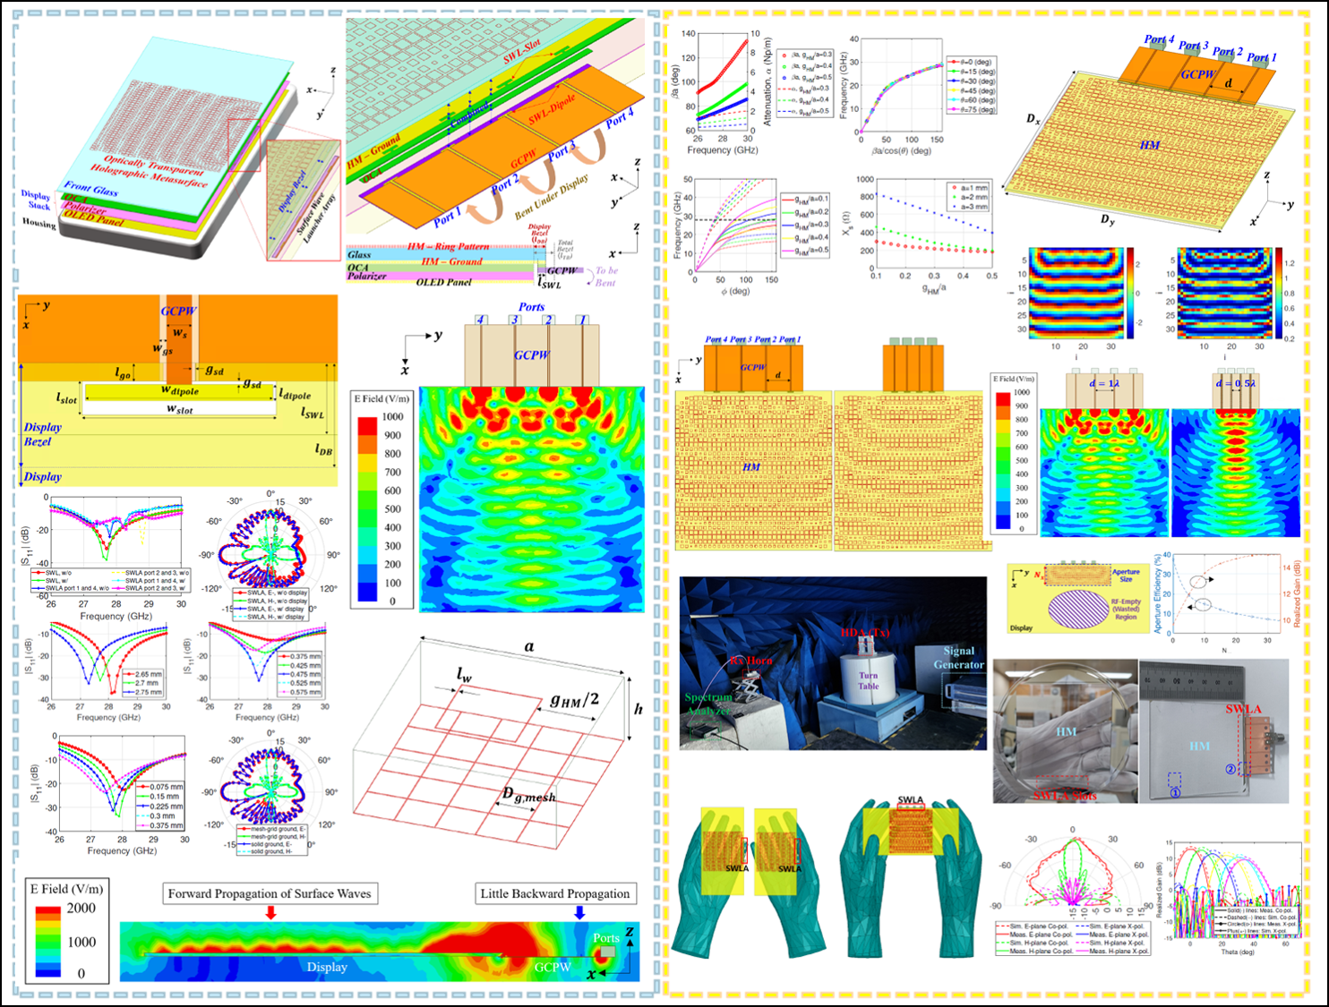Click the 'SWLA port 2 and 3, w/' entry

click(149, 588)
